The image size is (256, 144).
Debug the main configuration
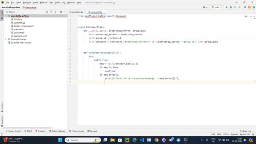pyautogui.click(x=231, y=7)
